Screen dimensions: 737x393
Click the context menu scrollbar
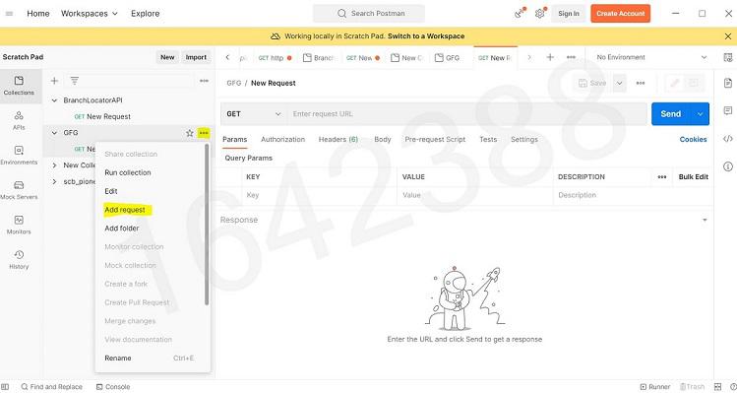point(207,225)
